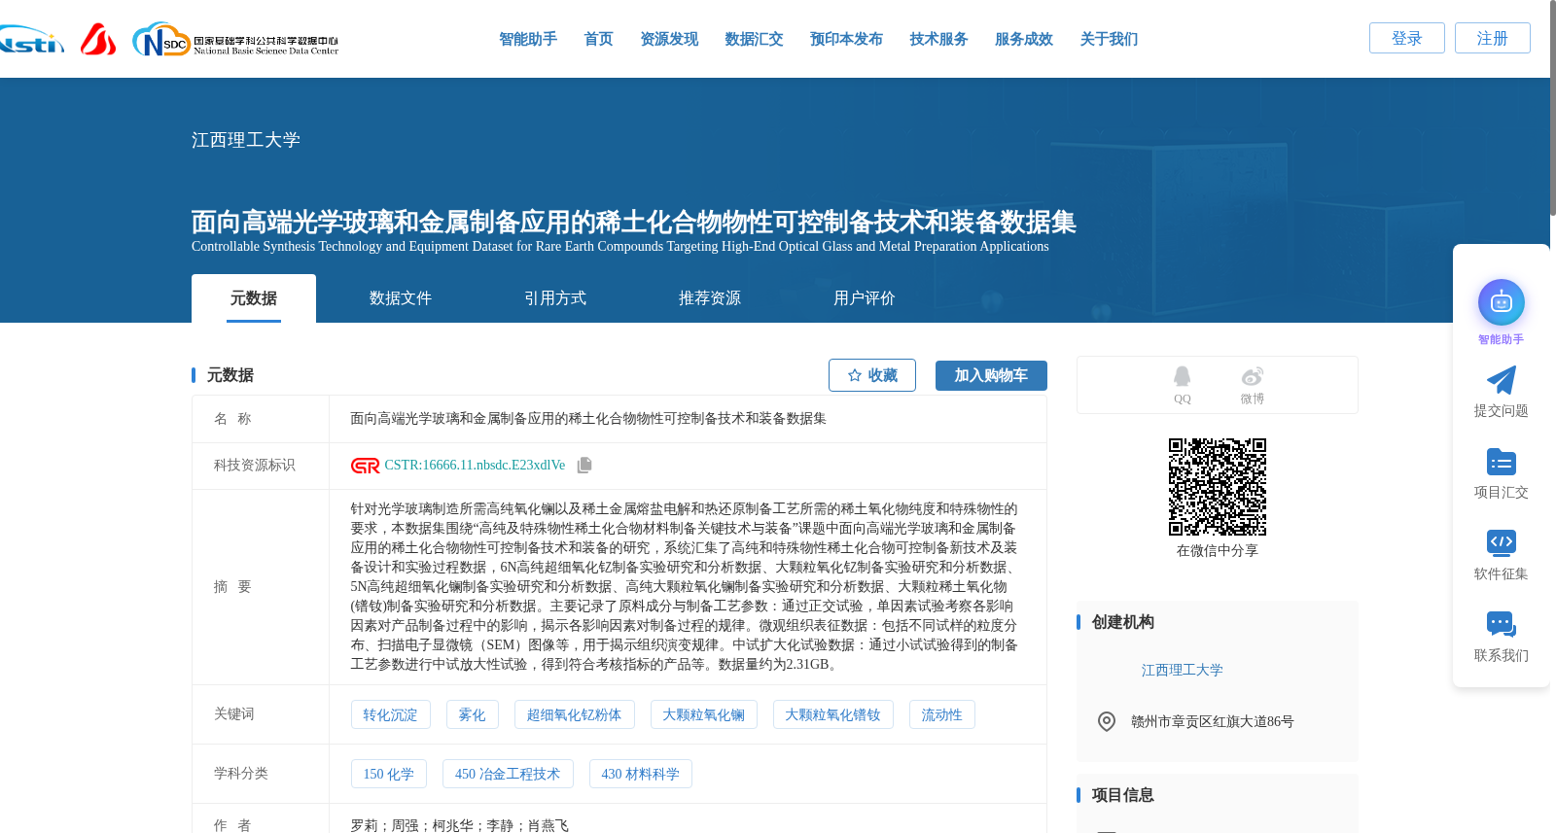1556x833 pixels.
Task: Open the 数据汇交 menu item
Action: click(x=754, y=39)
